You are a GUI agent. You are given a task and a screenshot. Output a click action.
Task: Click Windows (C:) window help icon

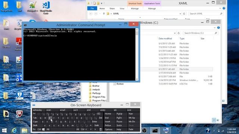(218, 28)
